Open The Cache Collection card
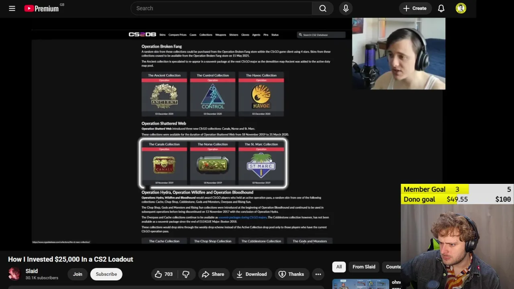Viewport: 514px width, 289px height. click(x=164, y=241)
